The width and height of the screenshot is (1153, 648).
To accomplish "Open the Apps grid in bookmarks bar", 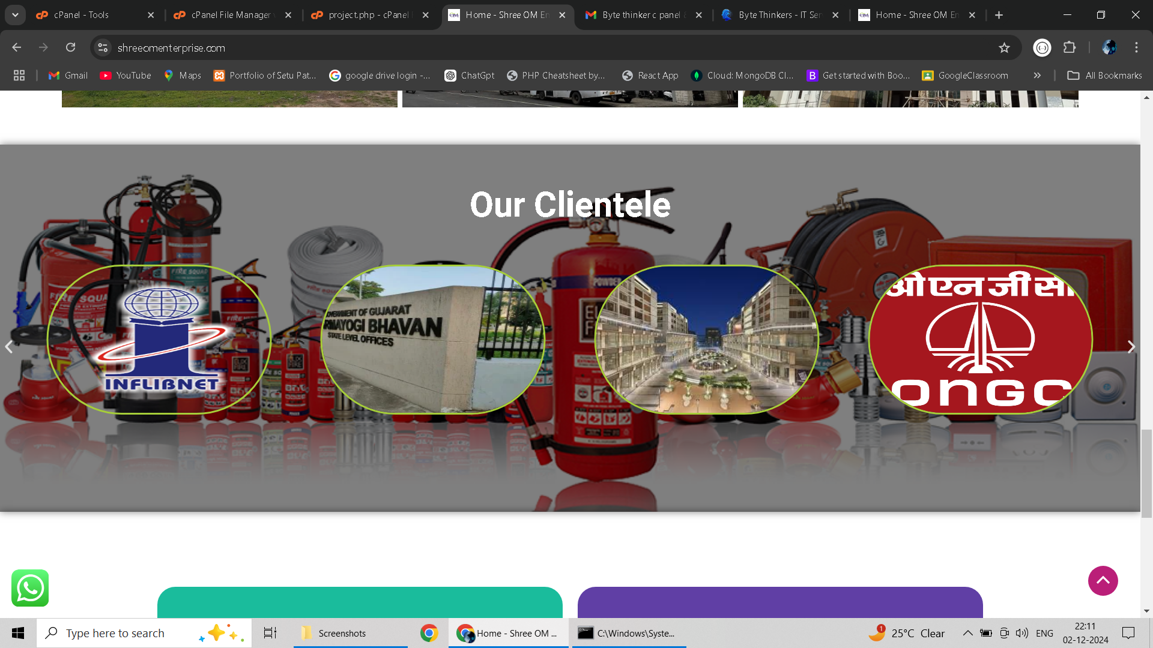I will tap(19, 76).
